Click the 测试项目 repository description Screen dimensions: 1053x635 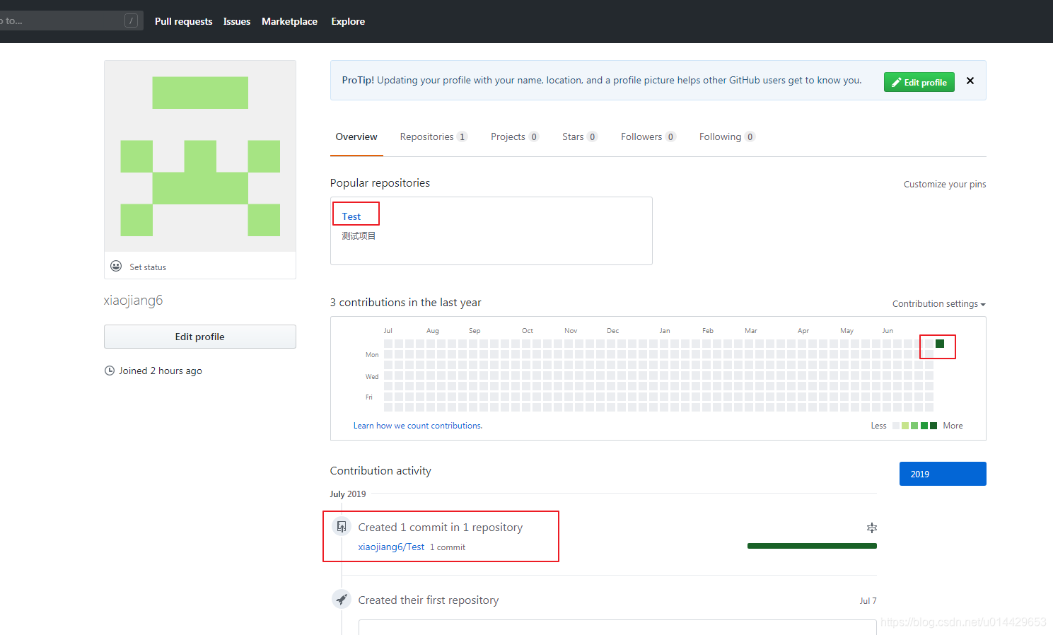(x=359, y=236)
